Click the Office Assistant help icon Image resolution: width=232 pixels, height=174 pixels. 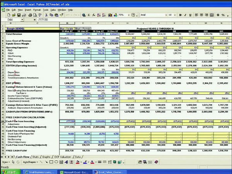point(133,15)
